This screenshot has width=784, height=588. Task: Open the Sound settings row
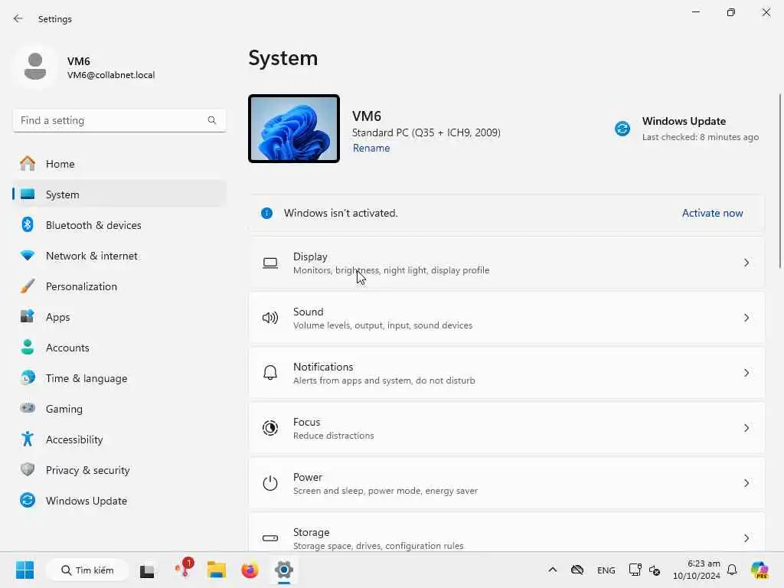[x=507, y=318]
